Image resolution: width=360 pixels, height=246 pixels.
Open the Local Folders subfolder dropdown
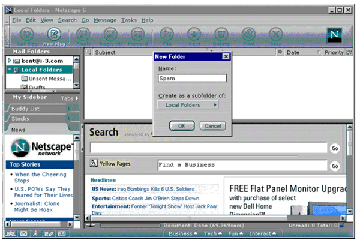coord(188,105)
